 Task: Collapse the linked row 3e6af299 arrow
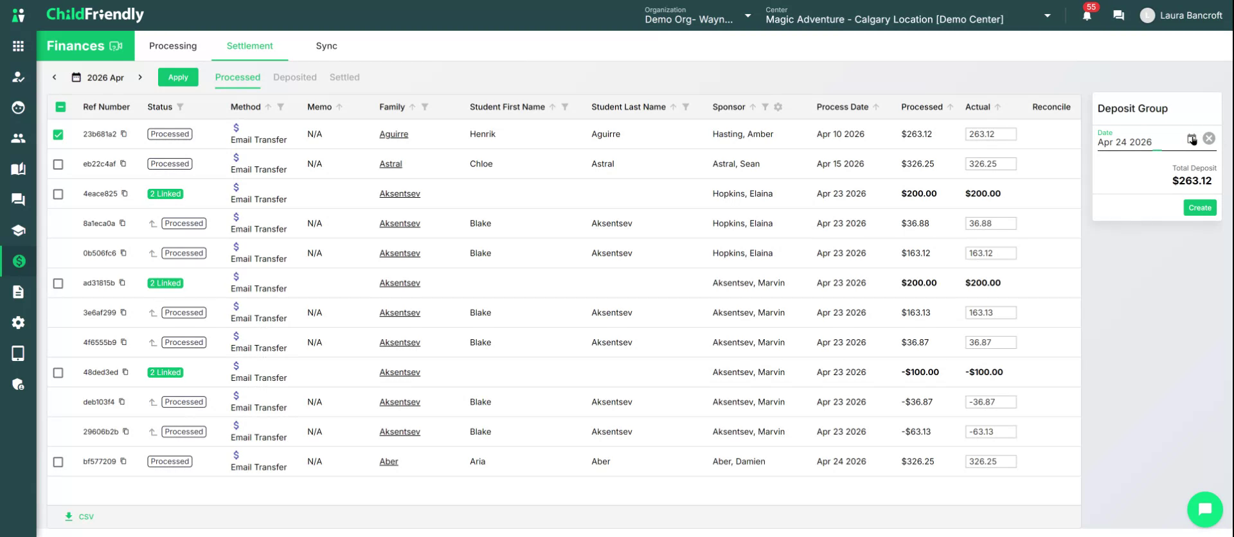pyautogui.click(x=153, y=313)
